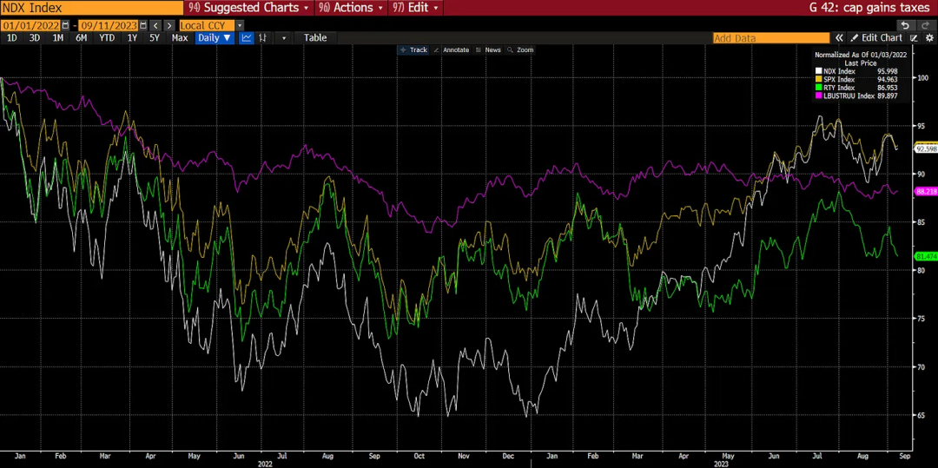938x468 pixels.
Task: Click the redo arrow icon
Action: tap(927, 25)
